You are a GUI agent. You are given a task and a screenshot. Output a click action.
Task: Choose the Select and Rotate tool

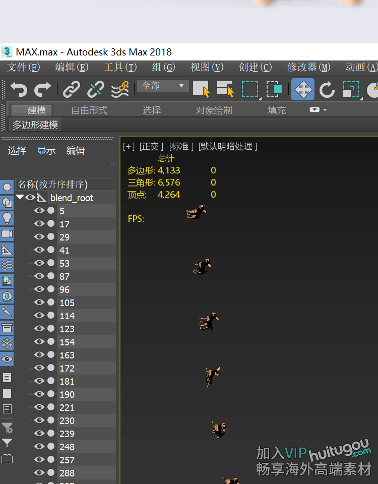coord(327,89)
